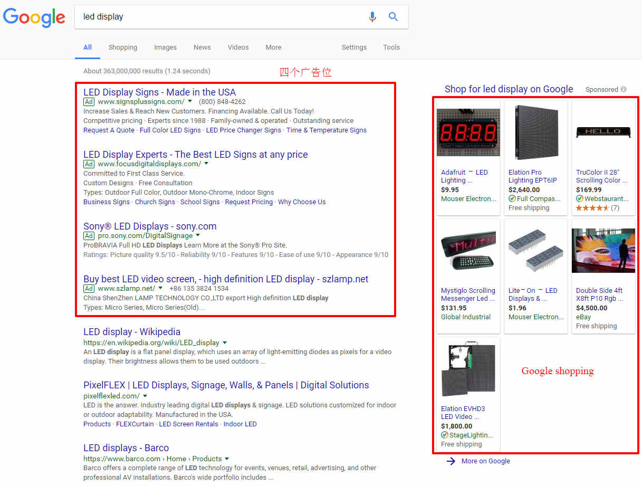Screen dimensions: 642x486
Task: Open the LED displays - Barco result
Action: pos(126,447)
